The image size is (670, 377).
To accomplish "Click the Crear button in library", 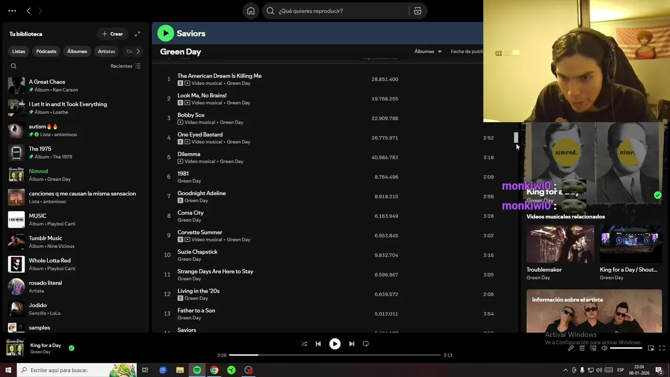I will click(x=112, y=34).
